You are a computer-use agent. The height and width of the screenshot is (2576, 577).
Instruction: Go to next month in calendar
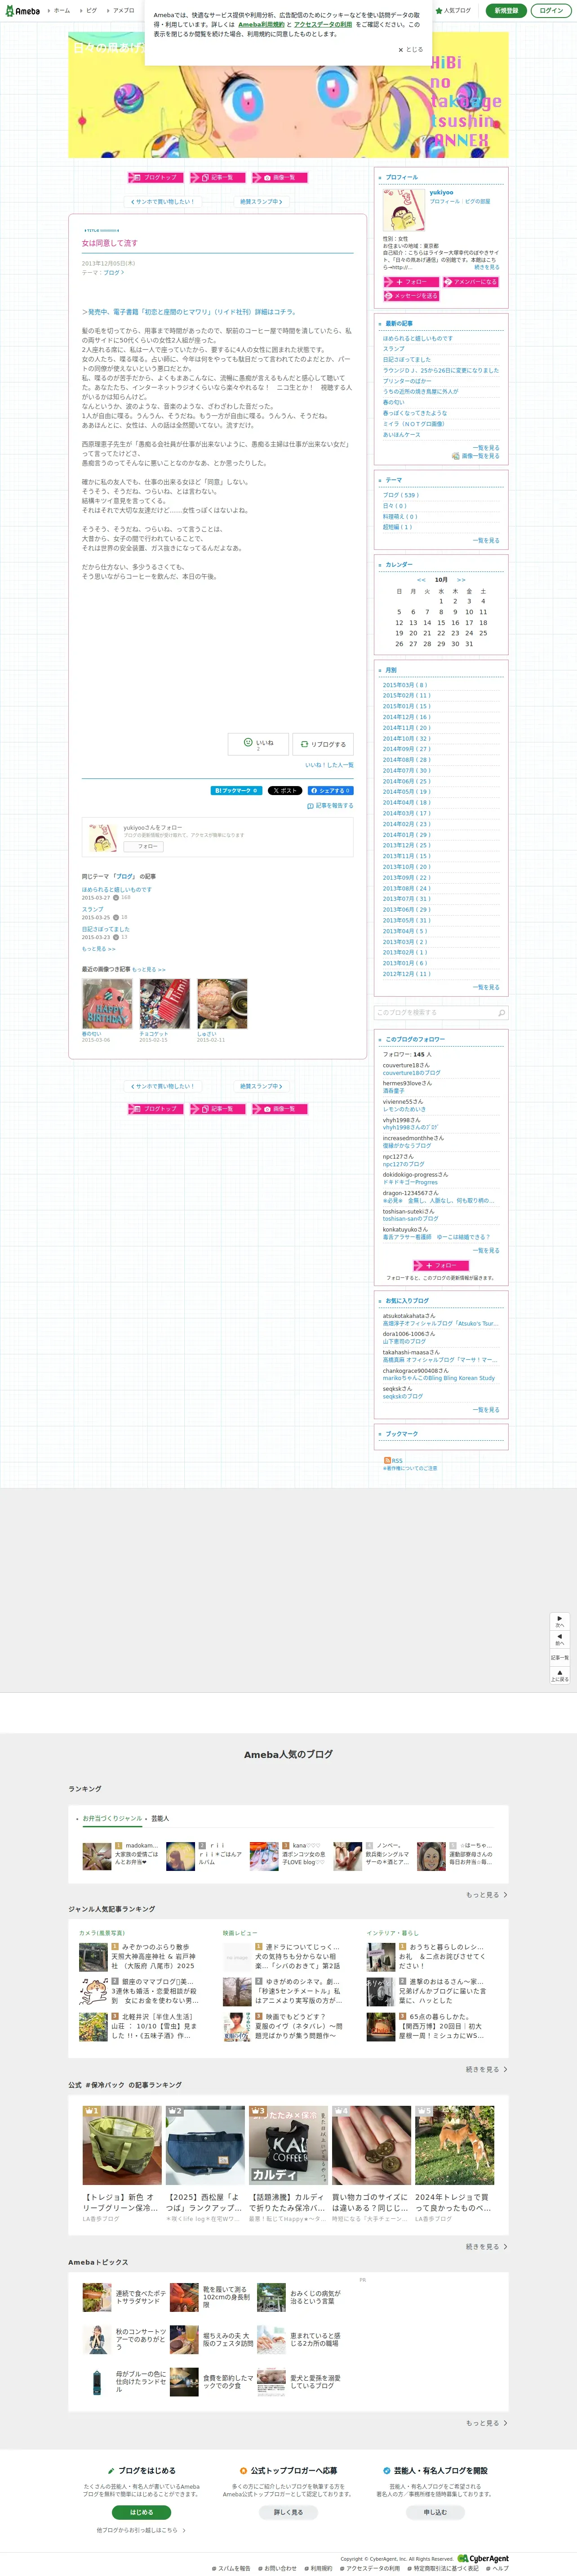tap(461, 580)
